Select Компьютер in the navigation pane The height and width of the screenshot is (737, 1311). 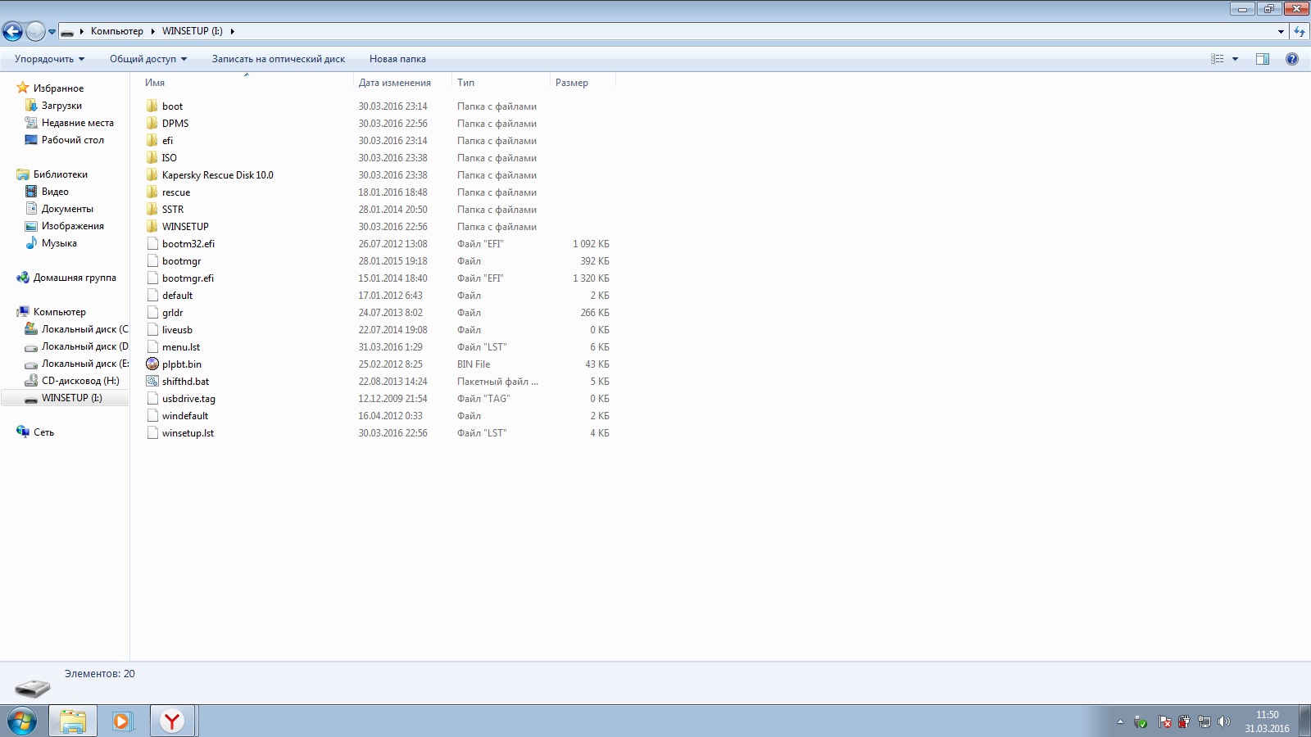click(x=59, y=312)
